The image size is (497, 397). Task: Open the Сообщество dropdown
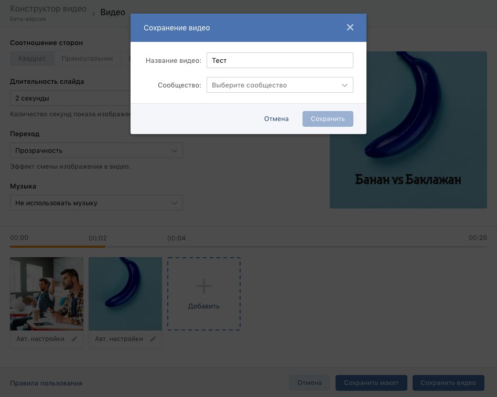(279, 85)
